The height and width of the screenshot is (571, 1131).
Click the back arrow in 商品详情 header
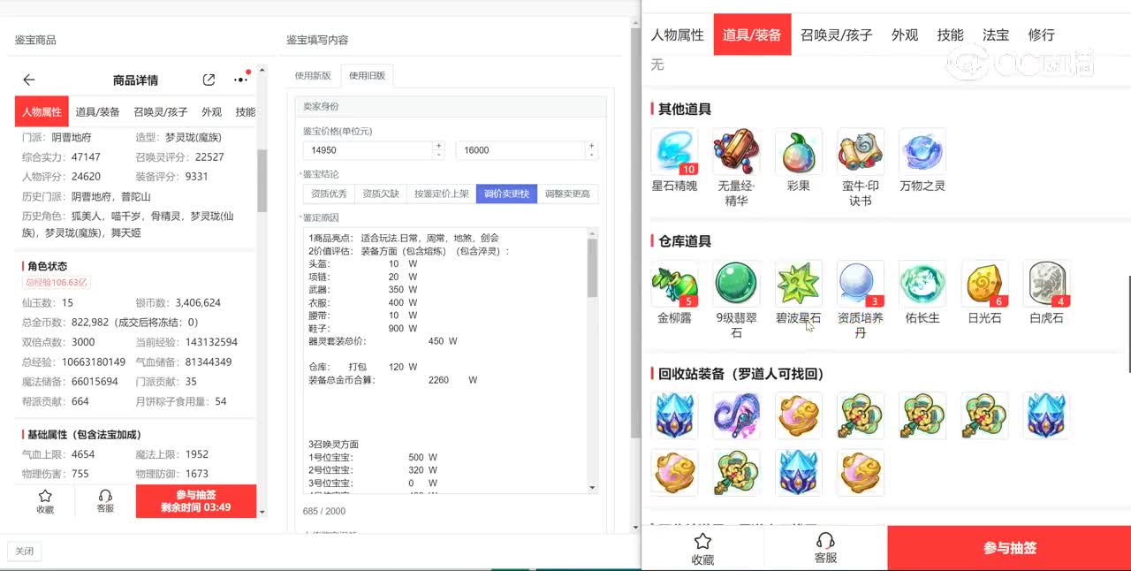pos(28,80)
